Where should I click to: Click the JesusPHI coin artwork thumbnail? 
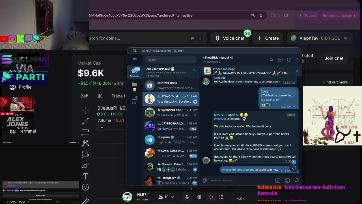coord(332,116)
